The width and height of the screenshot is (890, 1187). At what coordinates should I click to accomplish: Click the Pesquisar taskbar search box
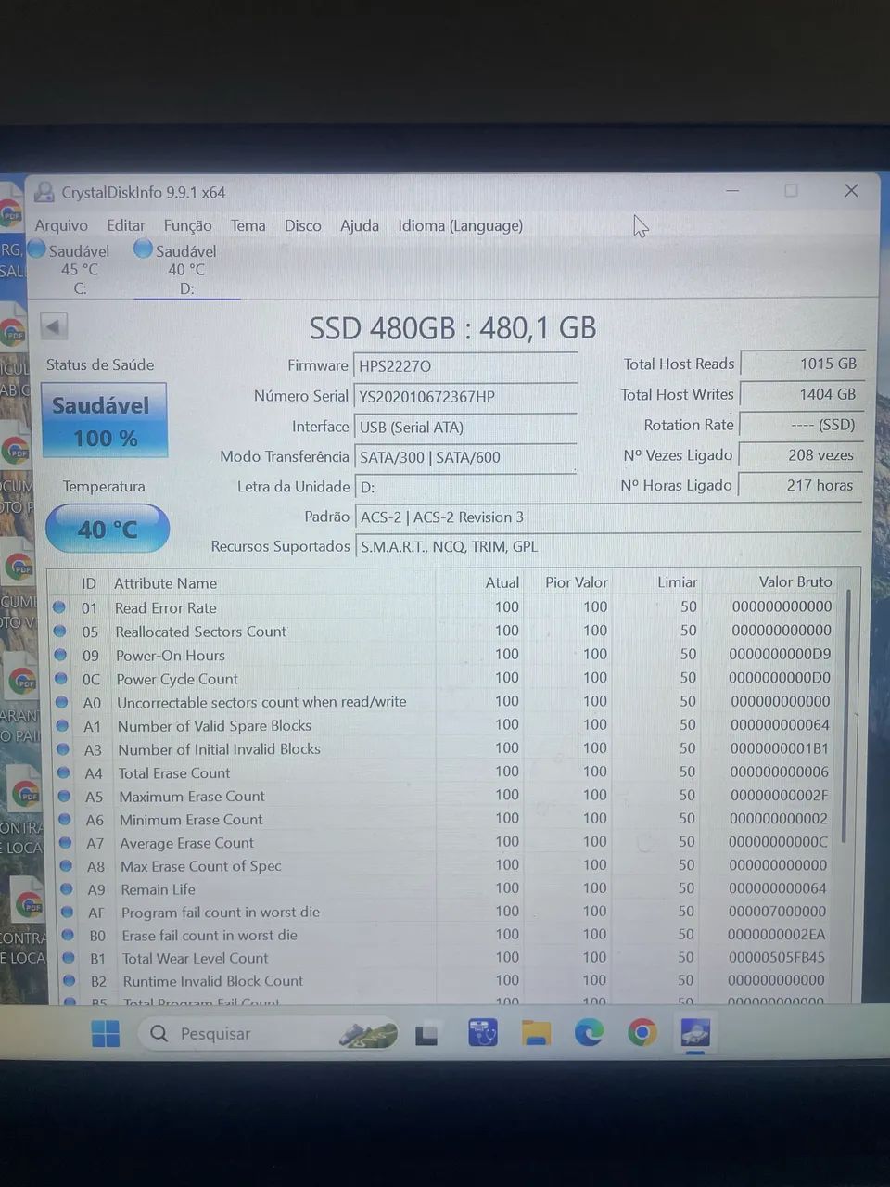[270, 1033]
